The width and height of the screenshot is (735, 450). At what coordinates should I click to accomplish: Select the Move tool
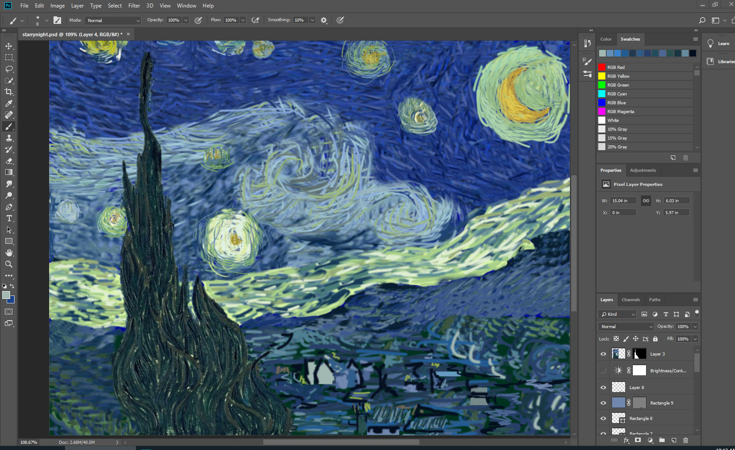pyautogui.click(x=9, y=46)
